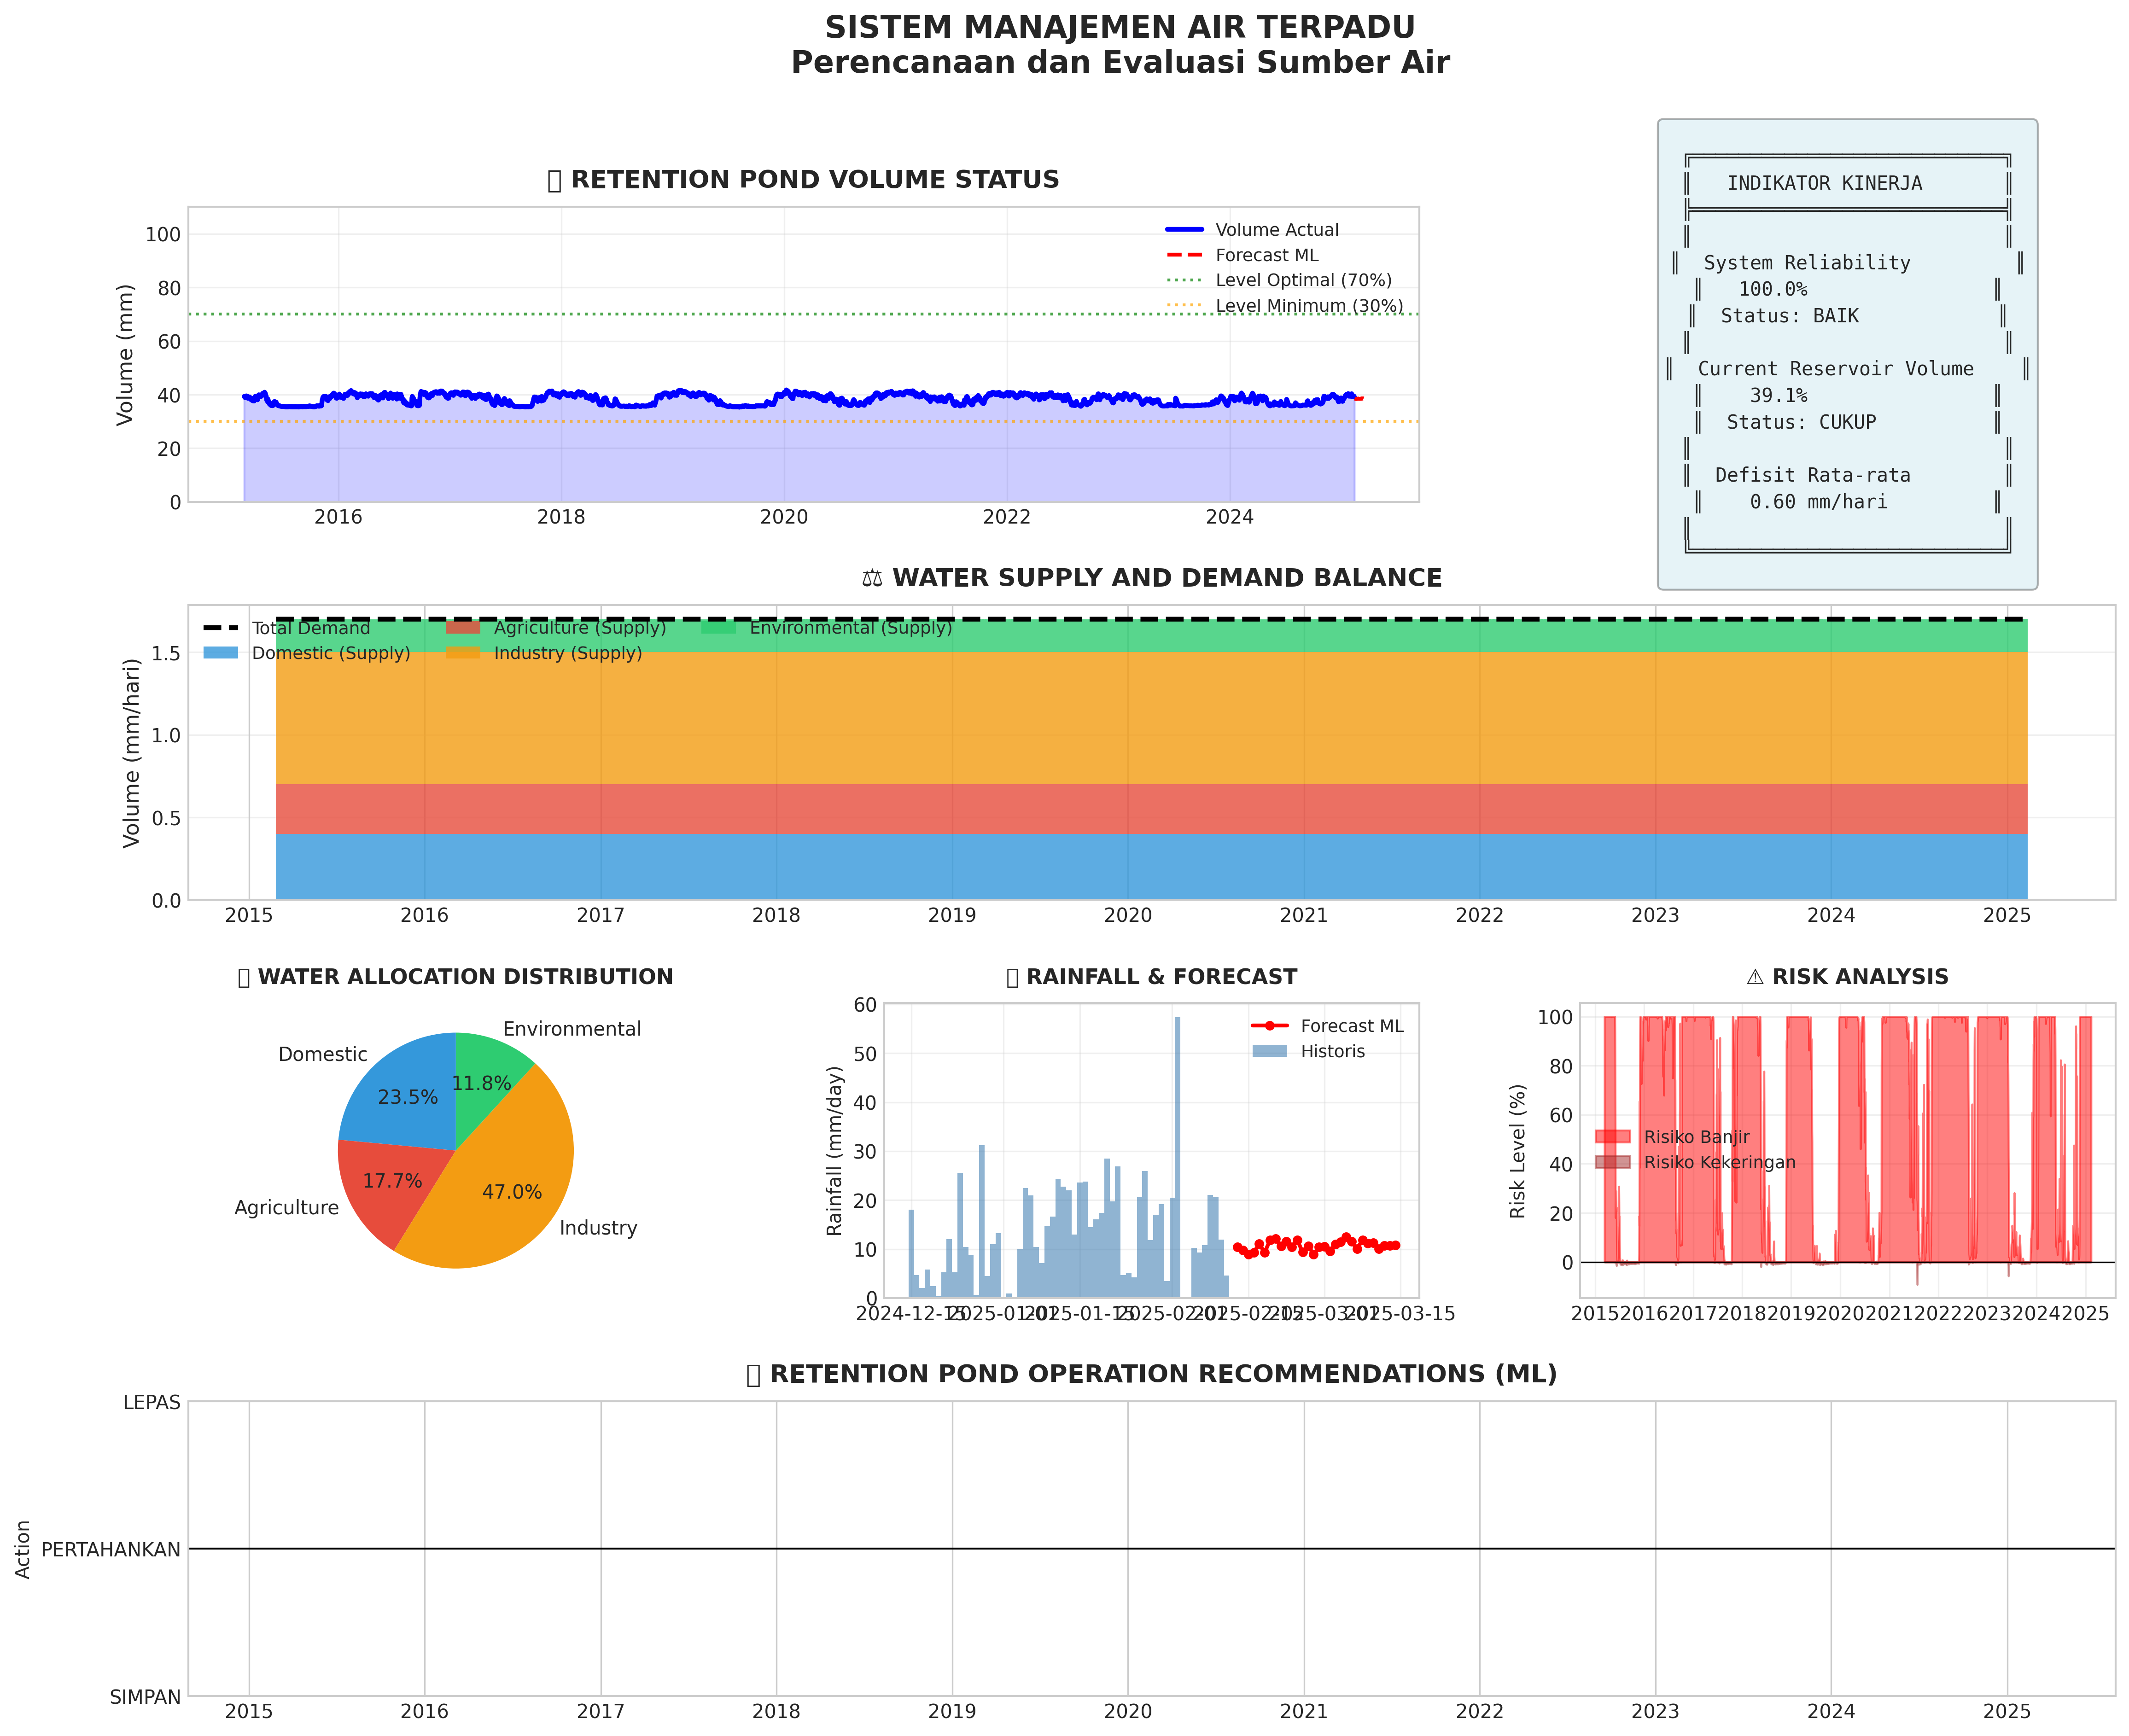The image size is (2129, 1736).
Task: Click Agriculture (Supply) red legend swatch
Action: tap(463, 628)
